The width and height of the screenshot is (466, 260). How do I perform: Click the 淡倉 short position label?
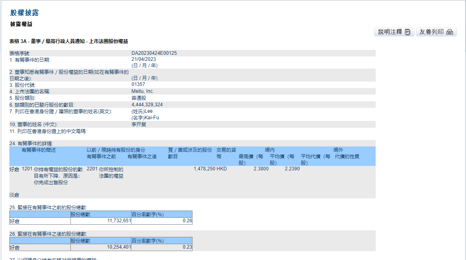click(x=14, y=195)
